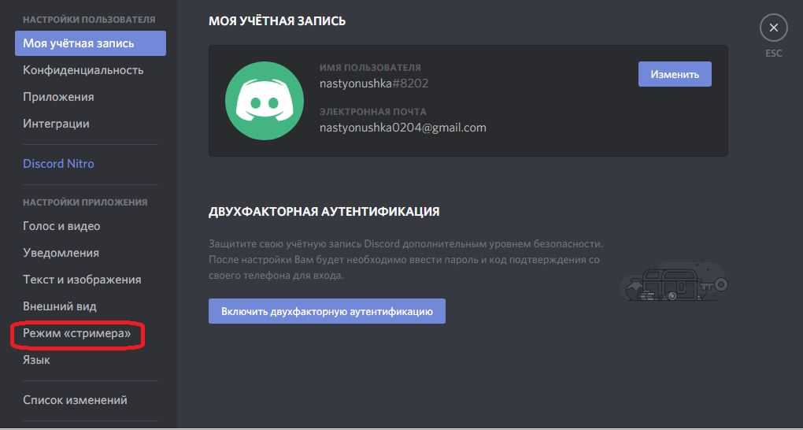
Task: Click the ESC label under close icon
Action: click(773, 54)
